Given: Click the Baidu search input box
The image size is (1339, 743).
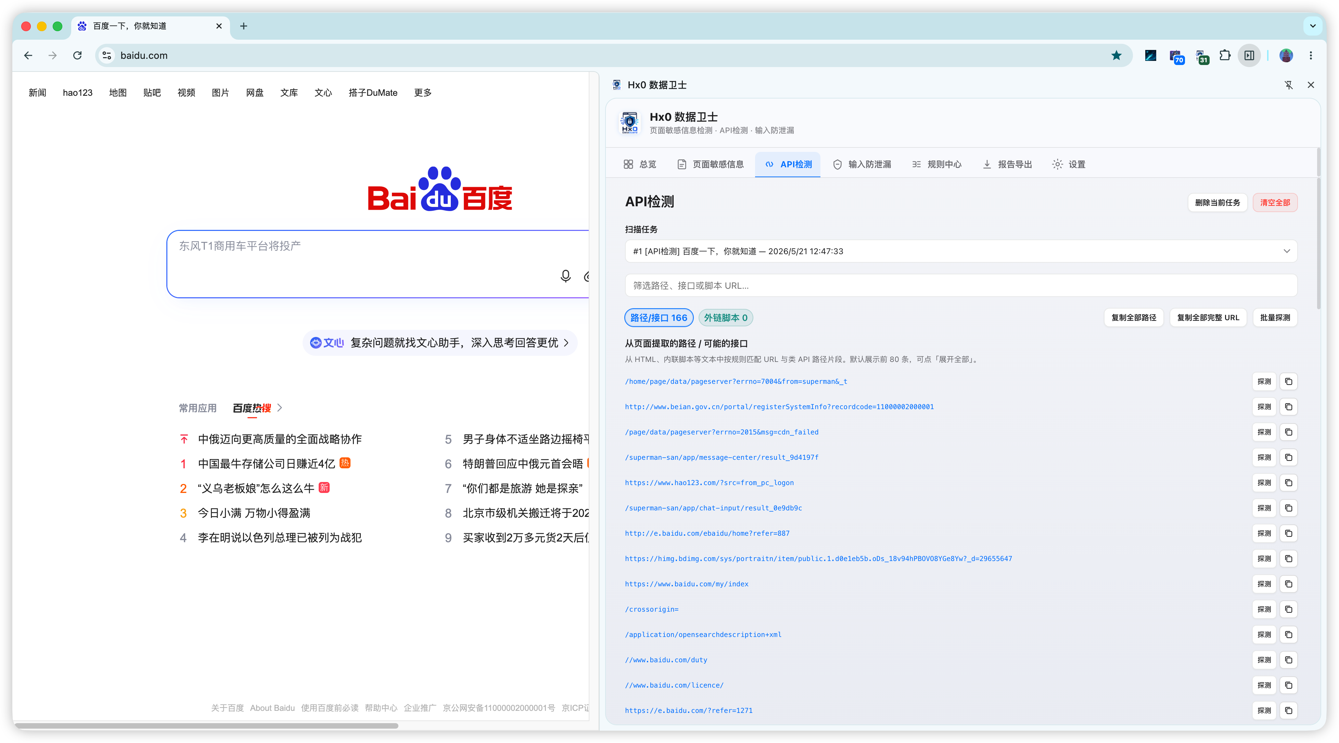Looking at the screenshot, I should [378, 264].
